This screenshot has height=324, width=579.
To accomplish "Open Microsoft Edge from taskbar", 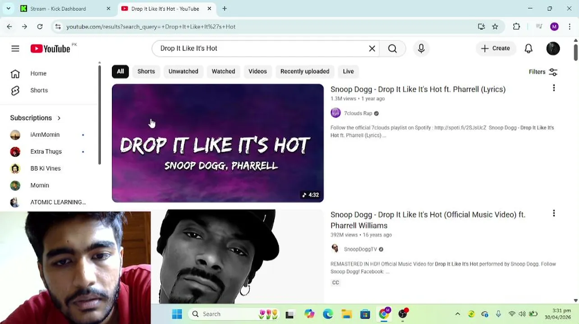I will pos(328,314).
